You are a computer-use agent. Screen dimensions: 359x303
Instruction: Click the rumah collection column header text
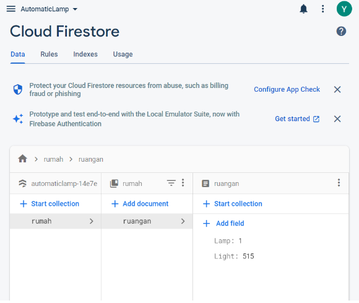pos(132,183)
